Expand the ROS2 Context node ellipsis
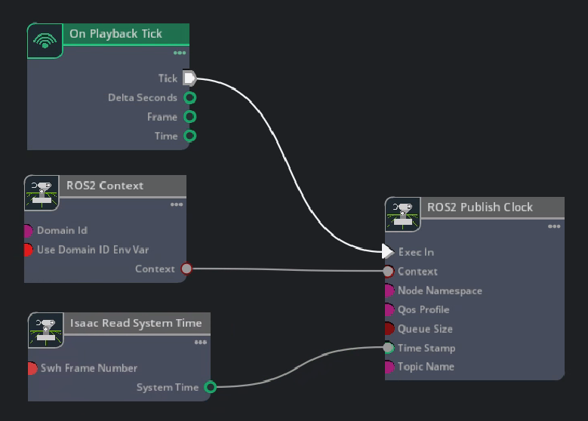The image size is (588, 421). pyautogui.click(x=177, y=204)
